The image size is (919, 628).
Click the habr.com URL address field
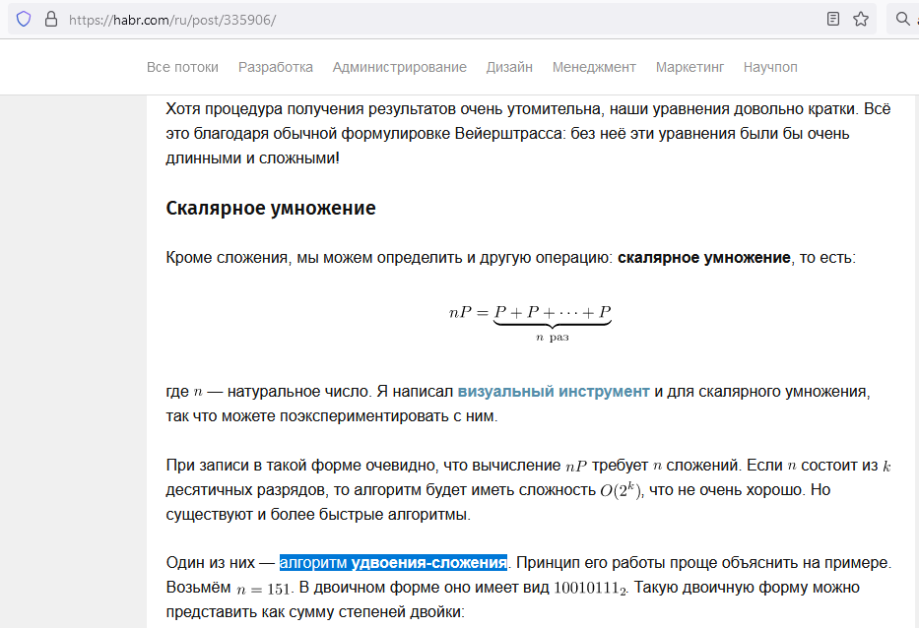pyautogui.click(x=440, y=20)
